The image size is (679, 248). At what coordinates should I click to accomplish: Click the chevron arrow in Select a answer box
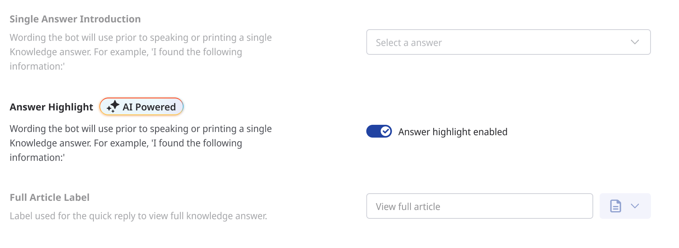click(x=635, y=42)
